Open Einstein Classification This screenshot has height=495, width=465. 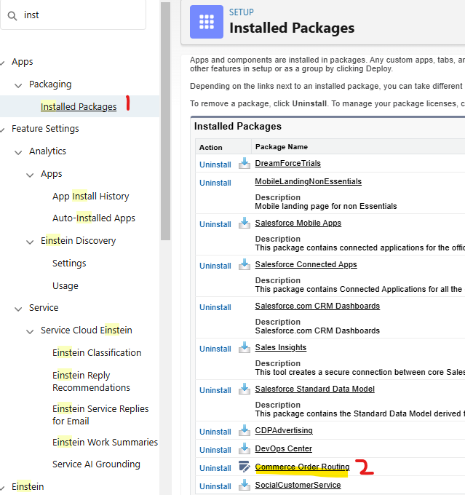[97, 352]
